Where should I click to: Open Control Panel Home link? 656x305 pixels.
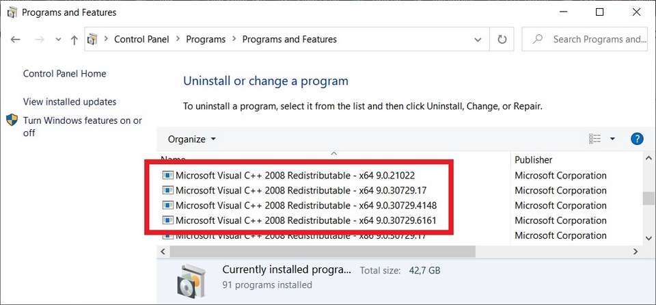[x=64, y=74]
